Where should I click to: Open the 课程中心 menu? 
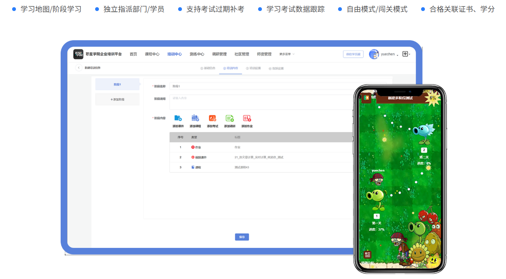[152, 54]
